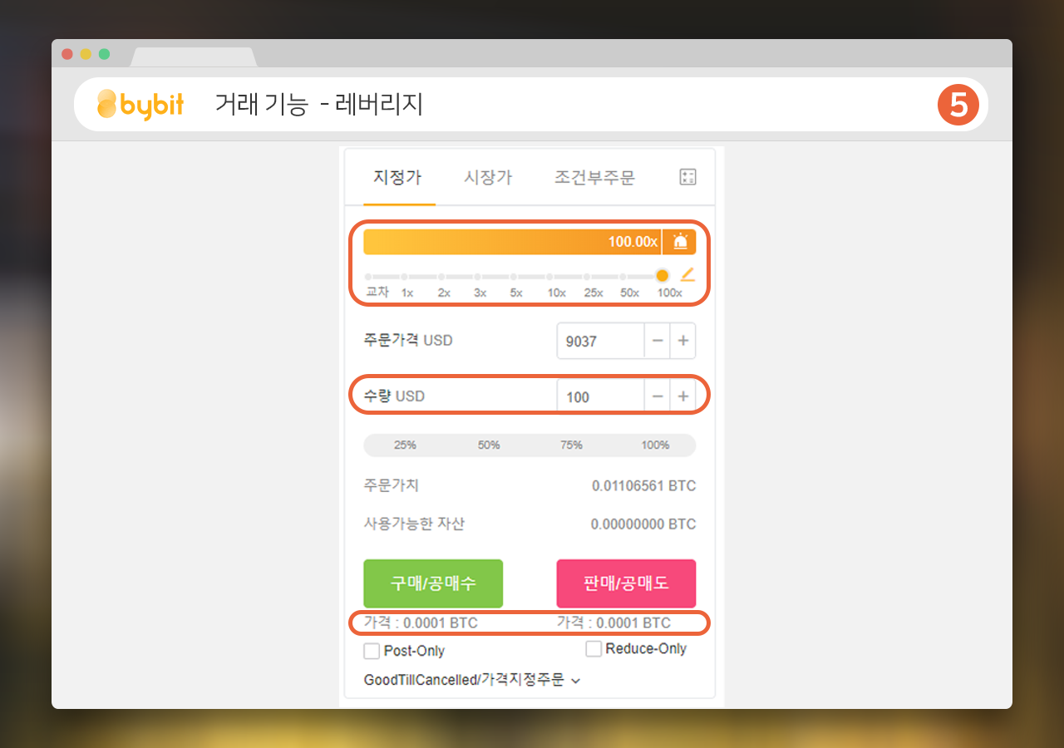Click the 주문가치 label
Viewport: 1064px width, 748px height.
tap(392, 485)
